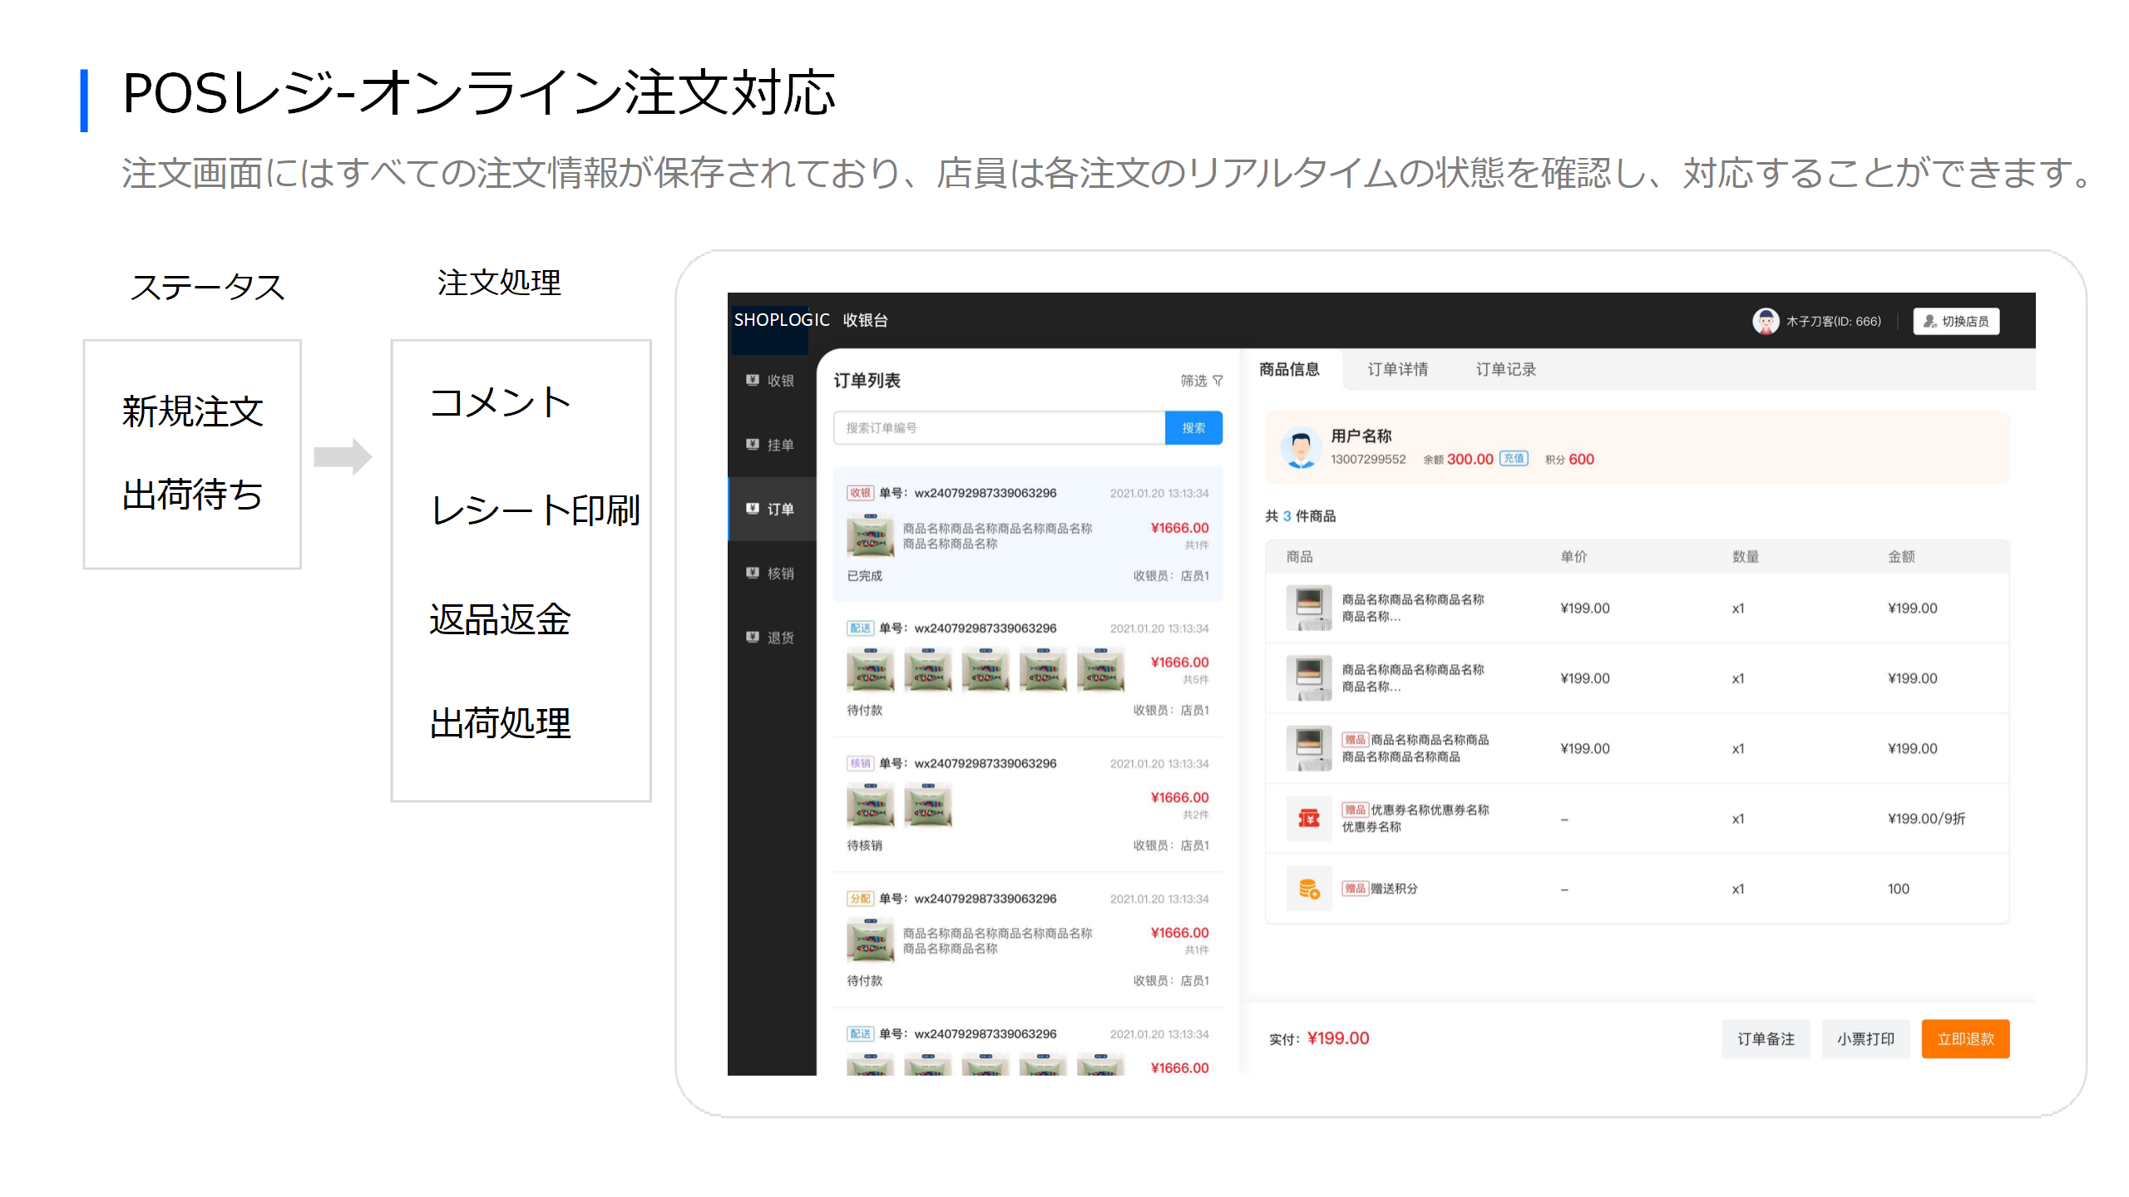
Task: Switch to the 订单记录 tab
Action: (x=1505, y=369)
